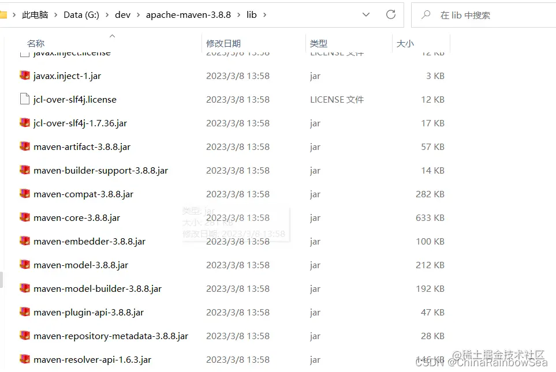556x372 pixels.
Task: Go to apache-maven-3.8.8 in breadcrumb
Action: [x=188, y=15]
